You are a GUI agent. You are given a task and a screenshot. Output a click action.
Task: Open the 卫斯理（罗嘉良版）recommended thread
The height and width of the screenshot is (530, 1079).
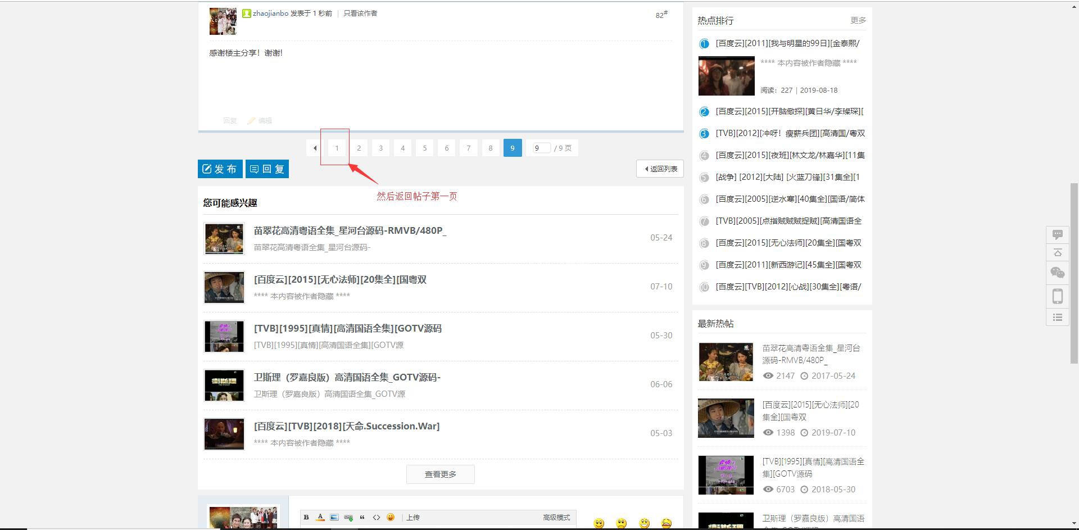point(347,377)
